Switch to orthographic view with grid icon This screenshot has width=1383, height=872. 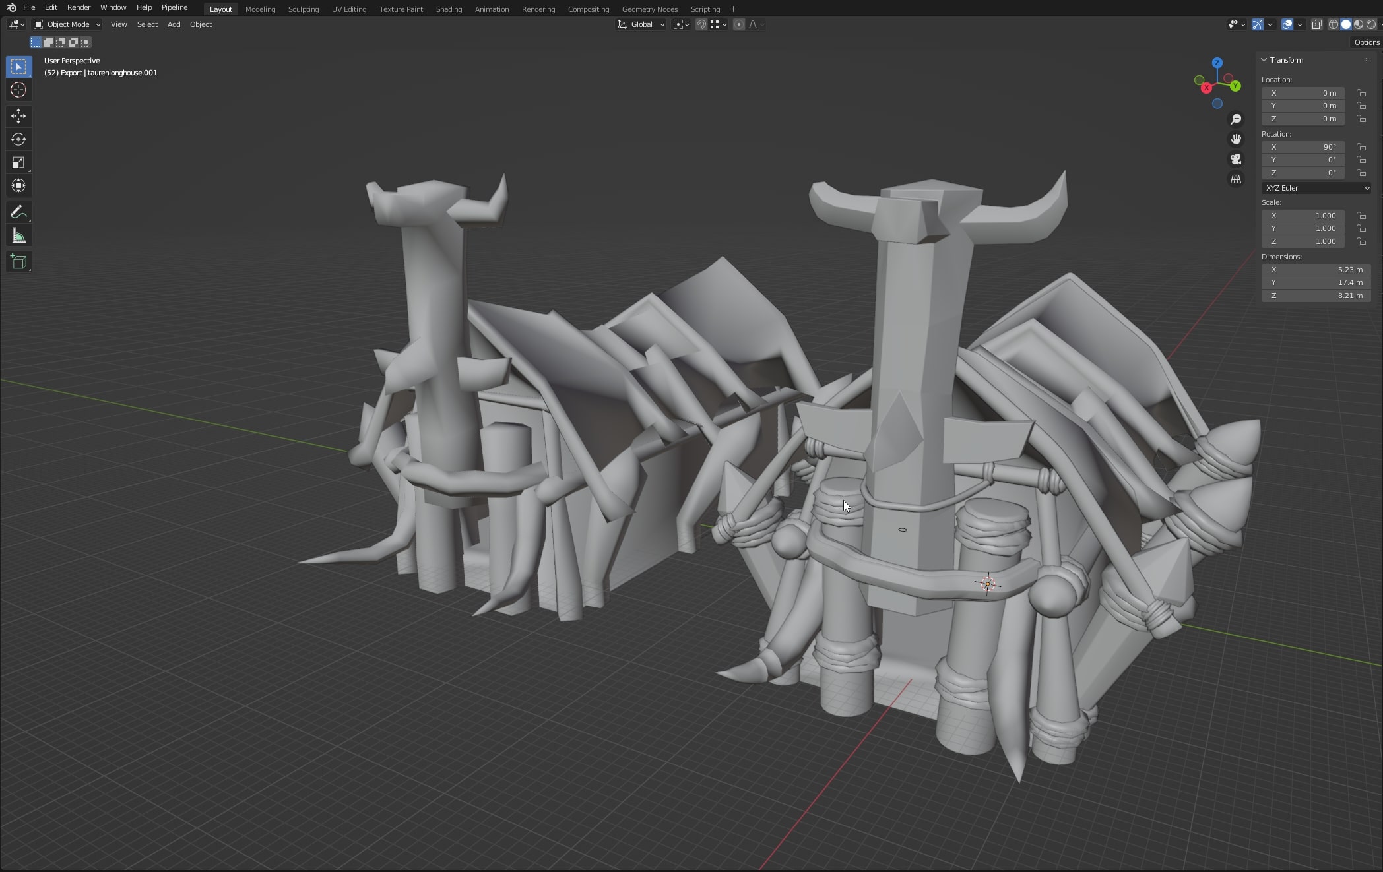1236,179
